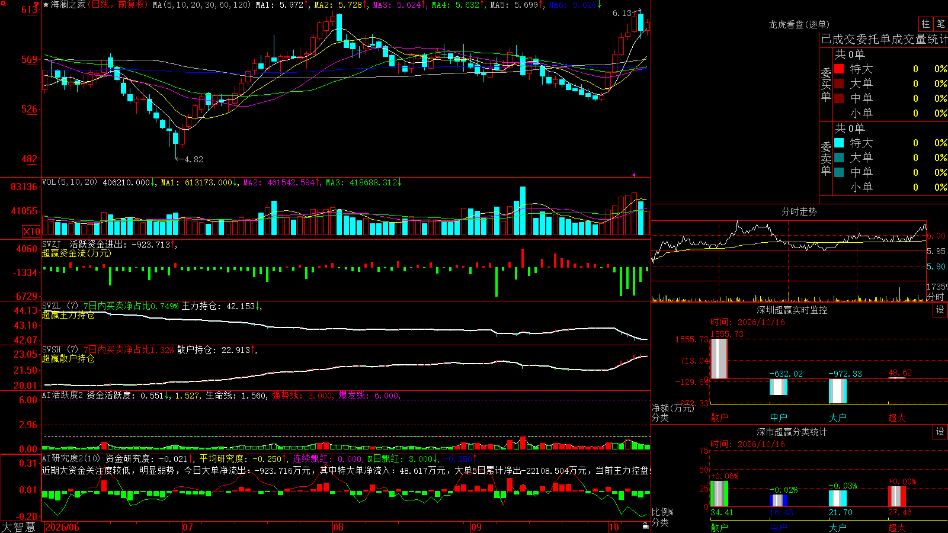Click the X10 volume scale toggle

coord(31,232)
